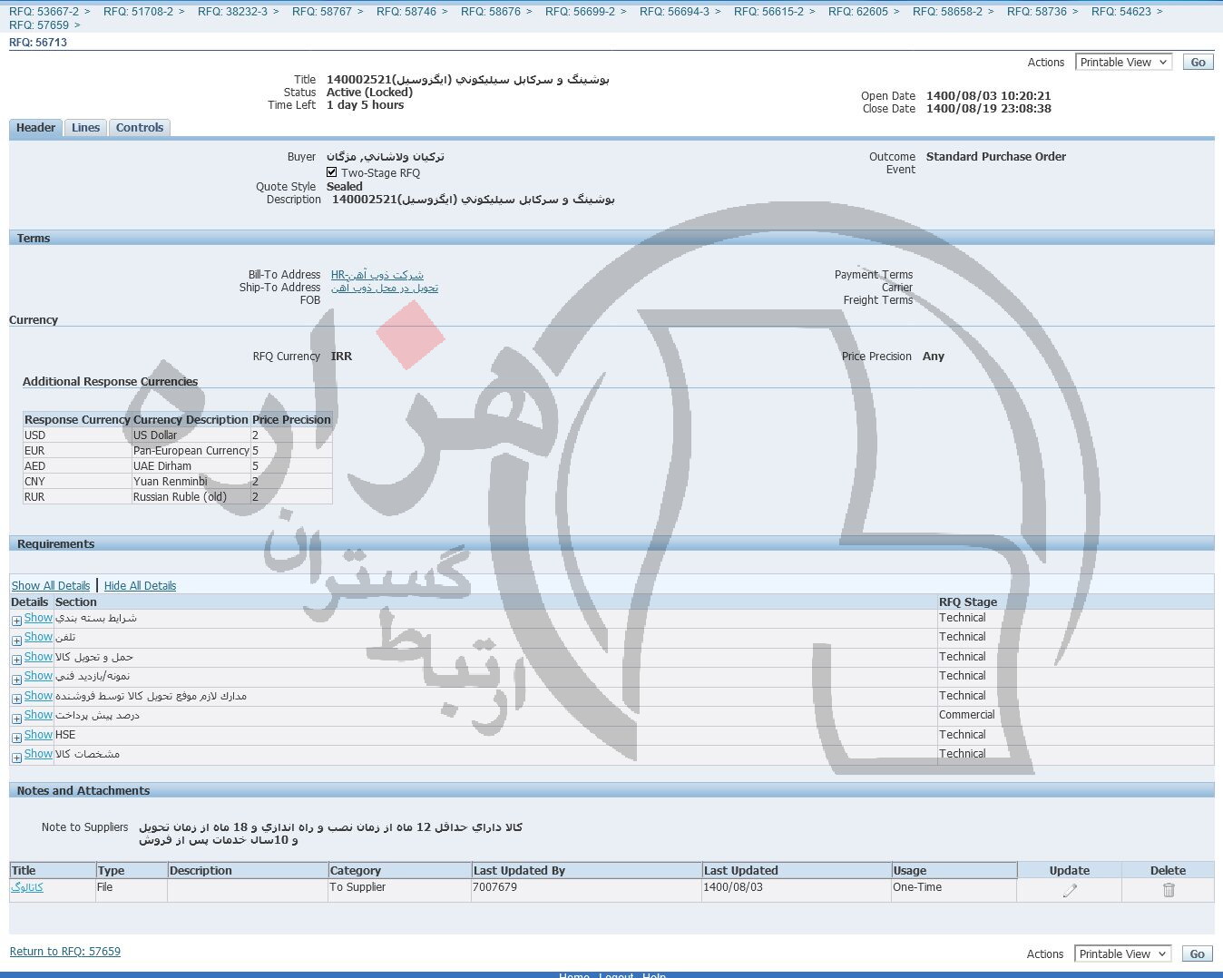The height and width of the screenshot is (978, 1223).
Task: Expand the plus icon for the حمل و تحویل کالا row
Action: click(x=16, y=660)
